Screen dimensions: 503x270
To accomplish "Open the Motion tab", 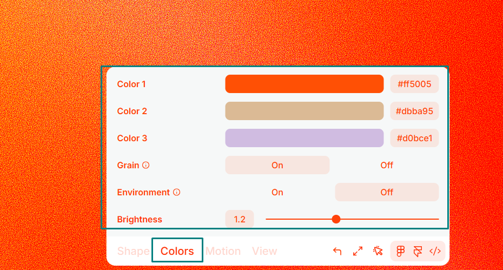I will pos(223,251).
